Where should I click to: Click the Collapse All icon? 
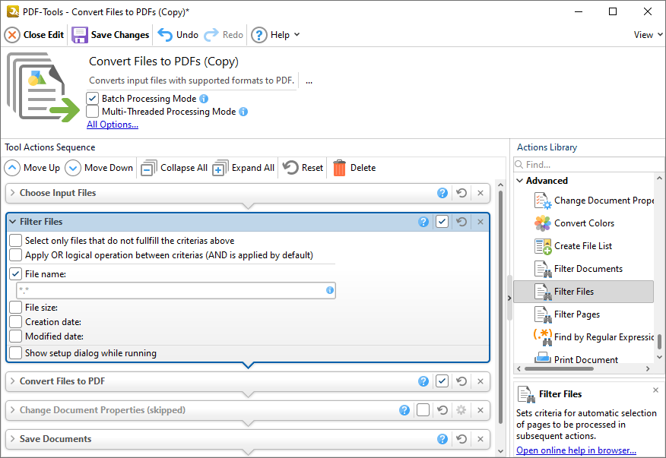(x=149, y=167)
